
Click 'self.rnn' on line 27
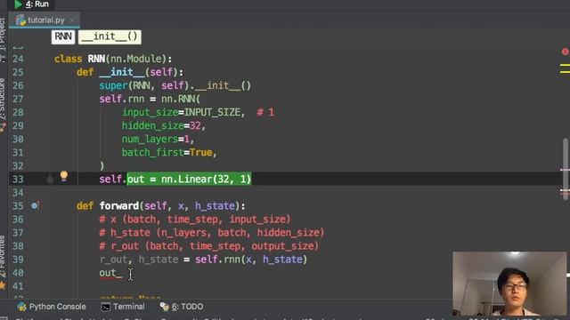coord(122,99)
